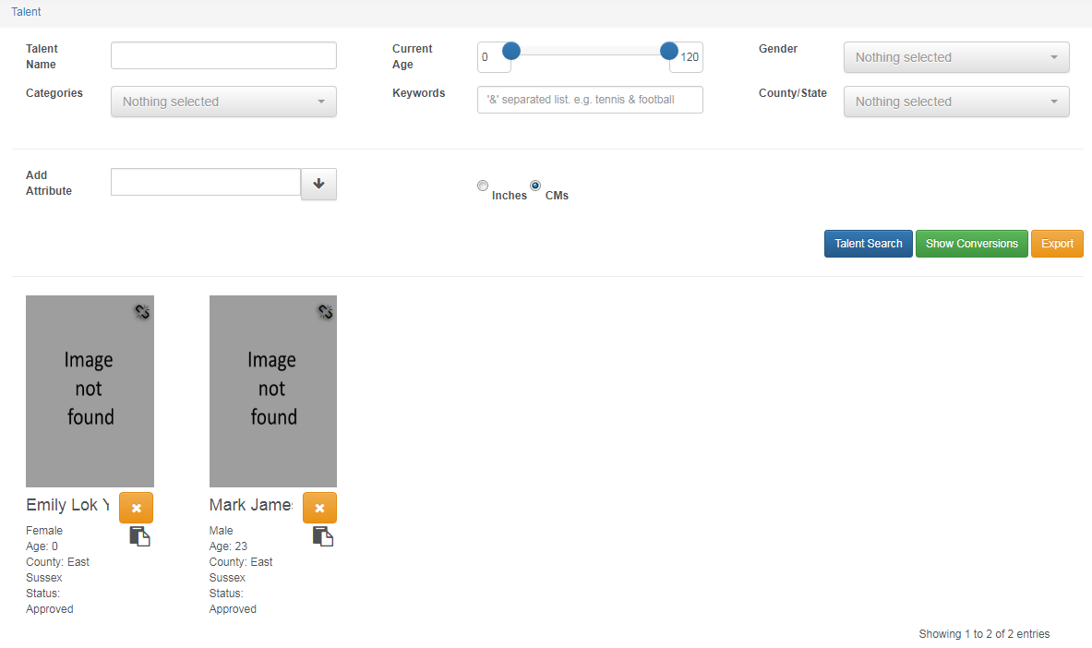
Task: Click the copy document icon under Emily Lok
Action: point(139,536)
